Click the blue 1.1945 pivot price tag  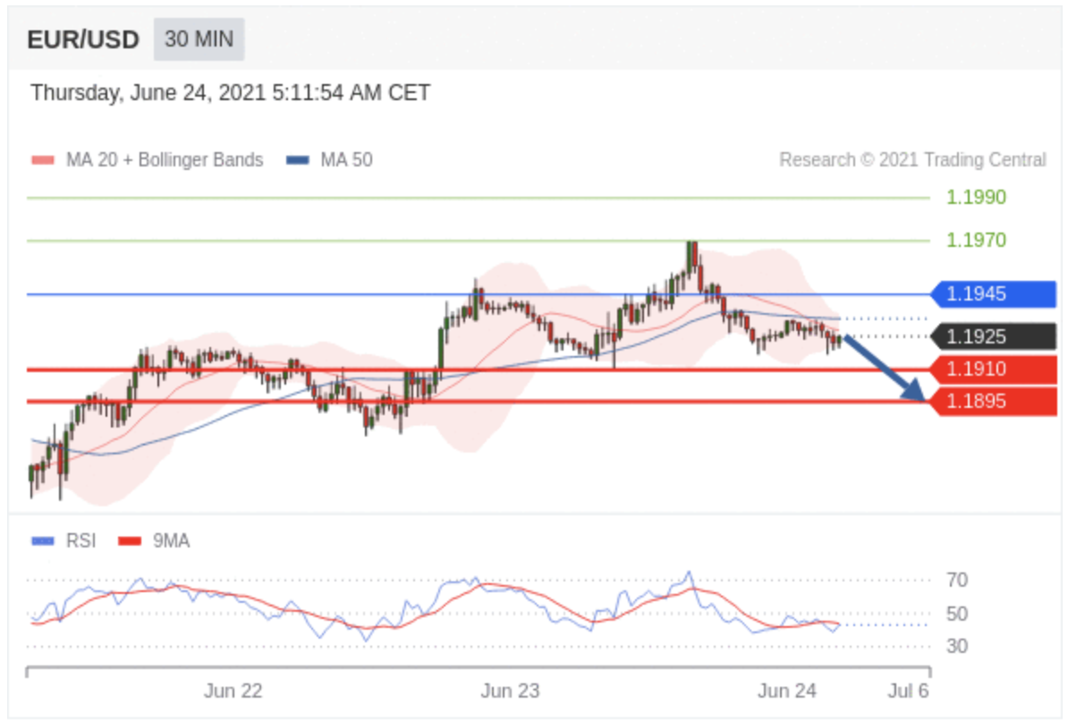pyautogui.click(x=993, y=294)
